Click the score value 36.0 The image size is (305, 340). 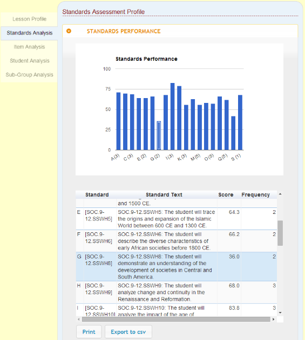tap(234, 256)
